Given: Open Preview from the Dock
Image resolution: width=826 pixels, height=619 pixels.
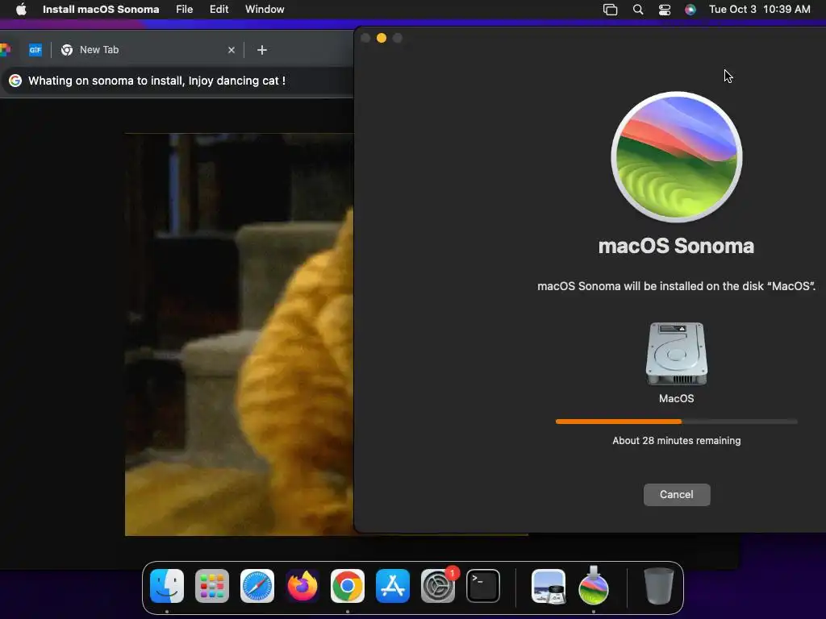Looking at the screenshot, I should (x=549, y=586).
